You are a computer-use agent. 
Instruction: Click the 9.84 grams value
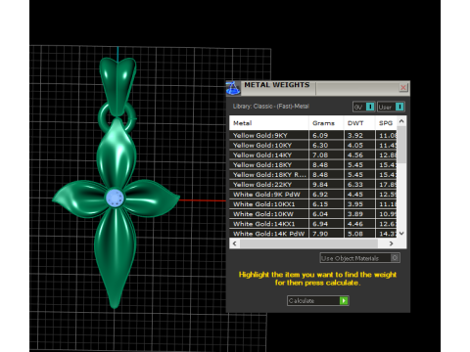click(x=320, y=185)
